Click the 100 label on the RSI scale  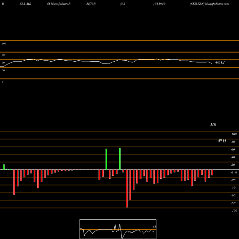4,43
